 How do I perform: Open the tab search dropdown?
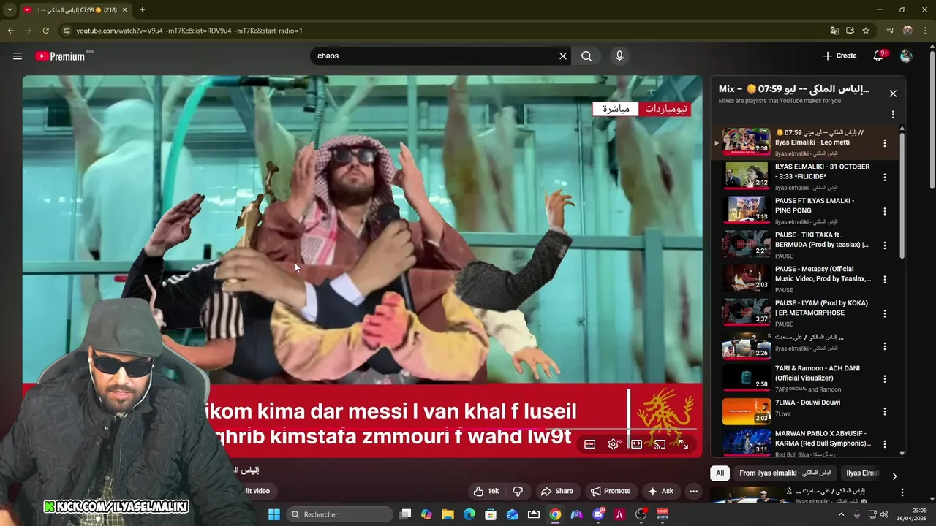pos(10,10)
